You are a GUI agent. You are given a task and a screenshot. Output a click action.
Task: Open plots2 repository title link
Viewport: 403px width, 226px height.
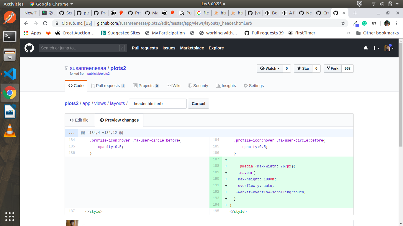118,68
